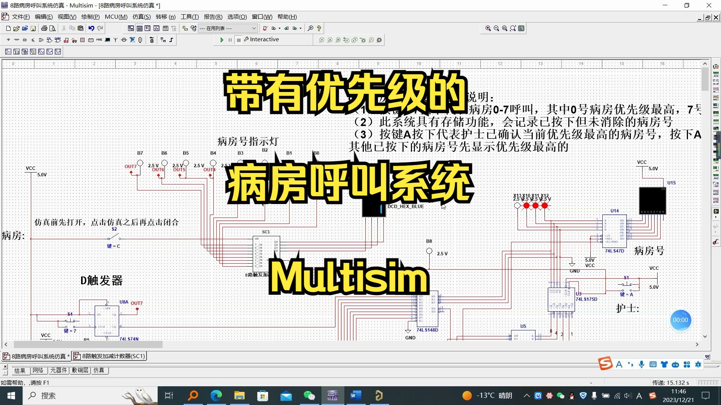The image size is (721, 405).
Task: Open probe settings gear icon
Action: pos(379,40)
